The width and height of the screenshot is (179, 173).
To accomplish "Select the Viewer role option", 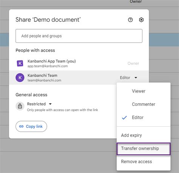I will (x=144, y=91).
